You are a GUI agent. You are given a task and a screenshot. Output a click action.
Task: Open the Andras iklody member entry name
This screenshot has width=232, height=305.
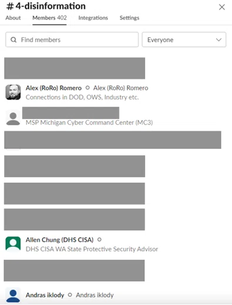(45, 295)
